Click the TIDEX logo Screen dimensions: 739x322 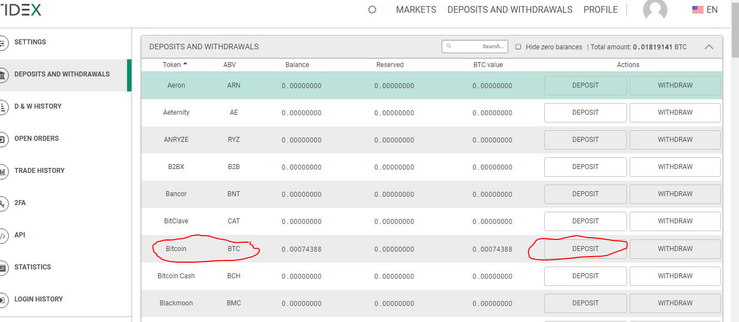(20, 9)
